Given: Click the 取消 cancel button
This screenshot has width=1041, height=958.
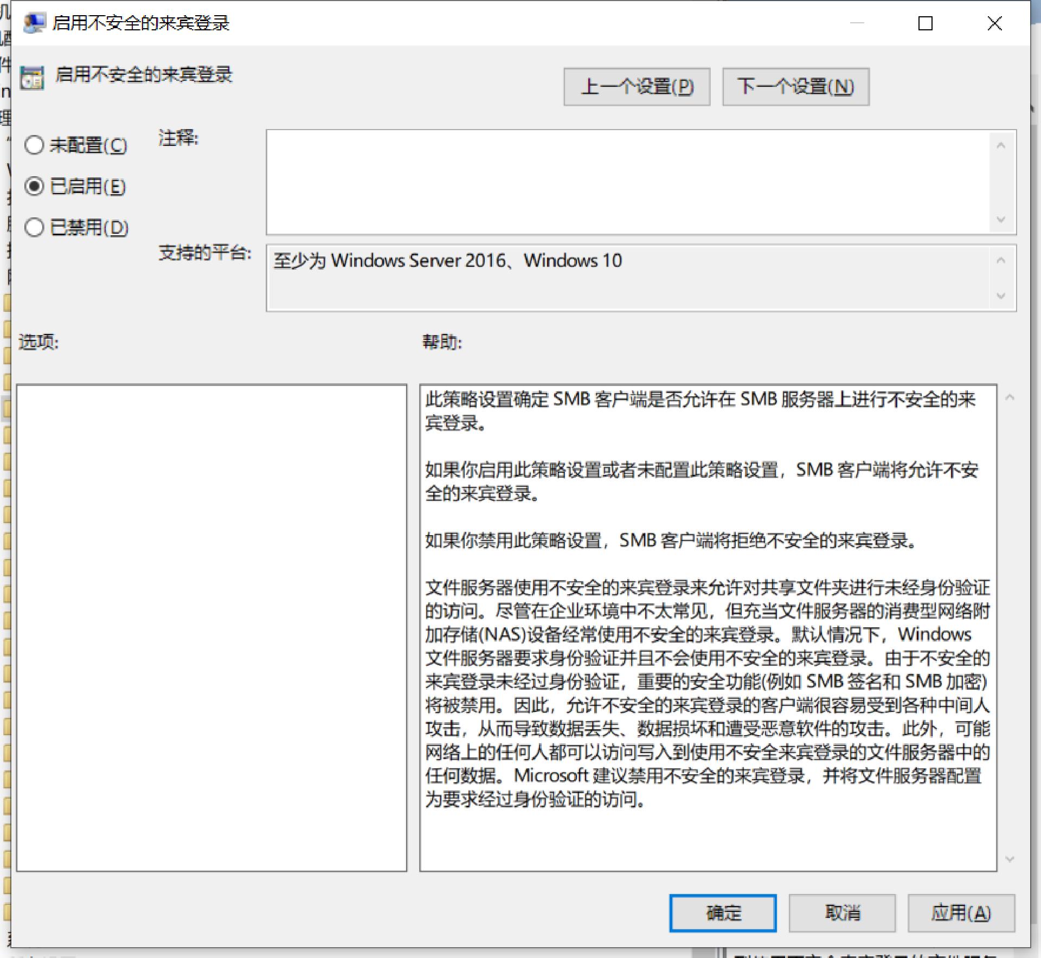Looking at the screenshot, I should (842, 913).
